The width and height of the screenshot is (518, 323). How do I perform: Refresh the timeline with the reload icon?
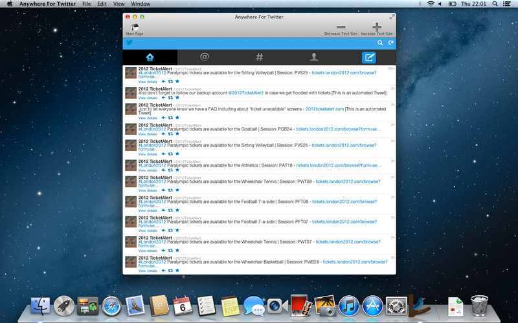click(x=391, y=43)
